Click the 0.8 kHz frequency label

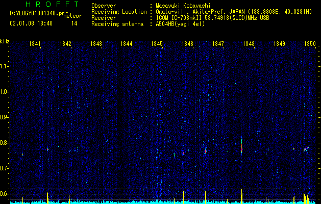(4, 143)
